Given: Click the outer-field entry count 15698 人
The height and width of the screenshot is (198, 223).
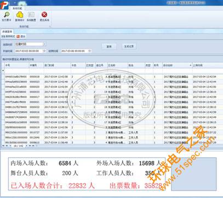Looking at the screenshot, I should coord(150,163).
